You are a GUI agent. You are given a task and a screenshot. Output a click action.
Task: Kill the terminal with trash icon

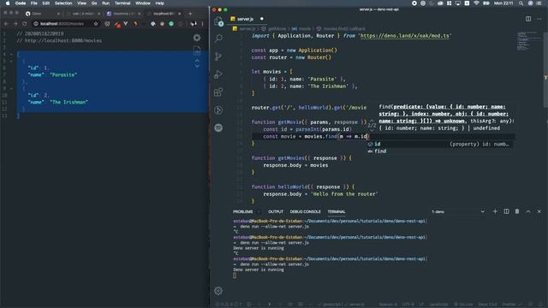point(517,211)
